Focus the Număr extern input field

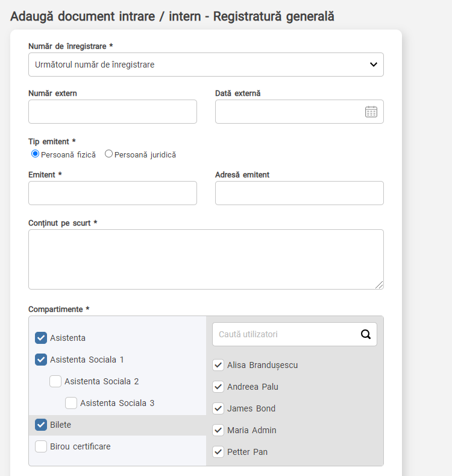pyautogui.click(x=113, y=112)
